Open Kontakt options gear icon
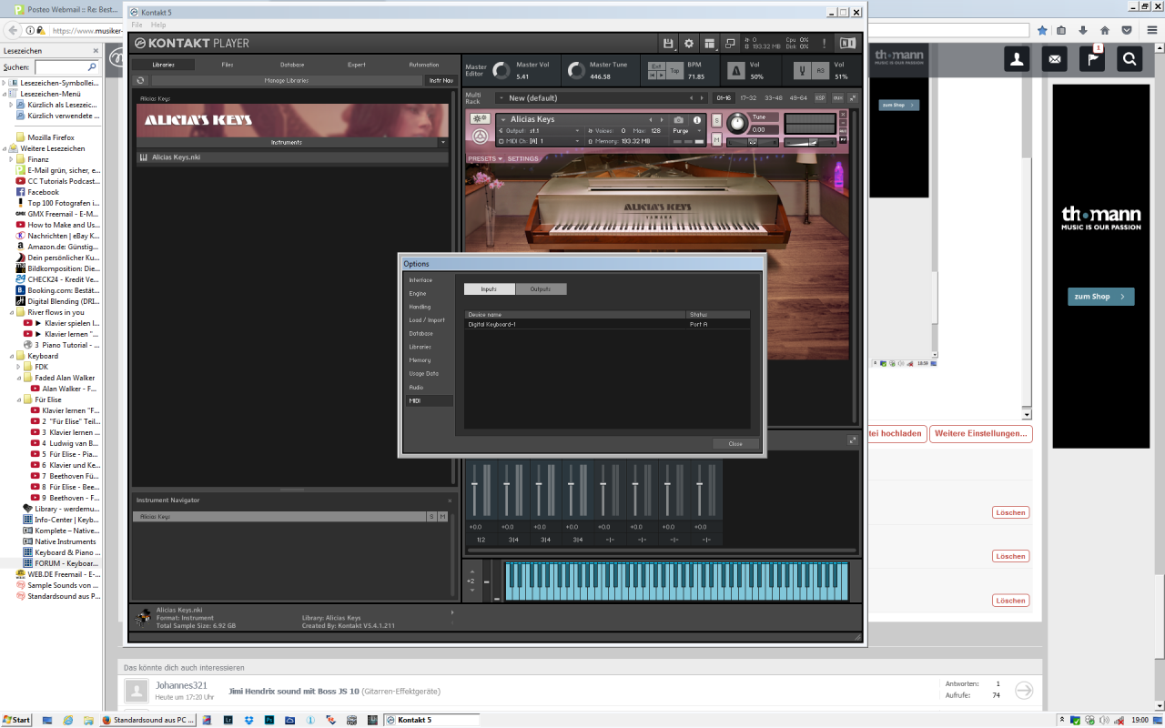 tap(689, 43)
